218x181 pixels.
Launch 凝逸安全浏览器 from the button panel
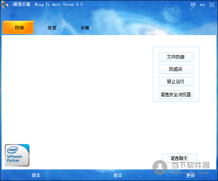click(176, 94)
